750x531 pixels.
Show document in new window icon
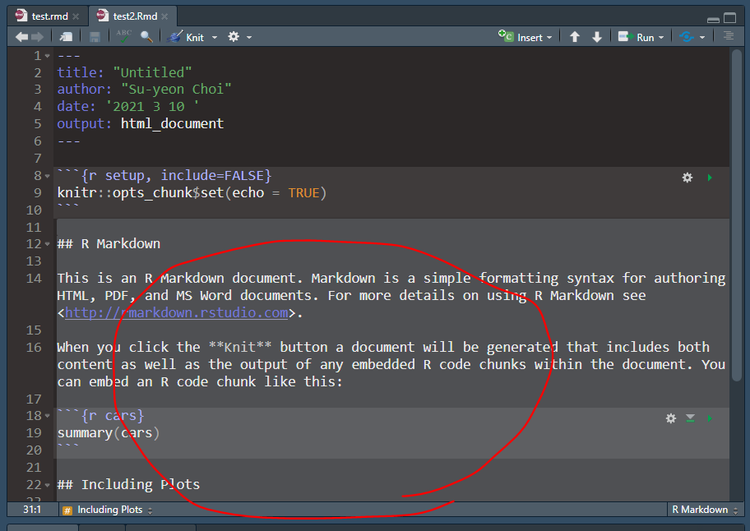click(66, 37)
